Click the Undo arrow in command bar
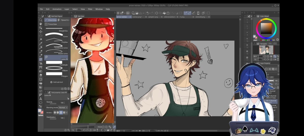 148,13
